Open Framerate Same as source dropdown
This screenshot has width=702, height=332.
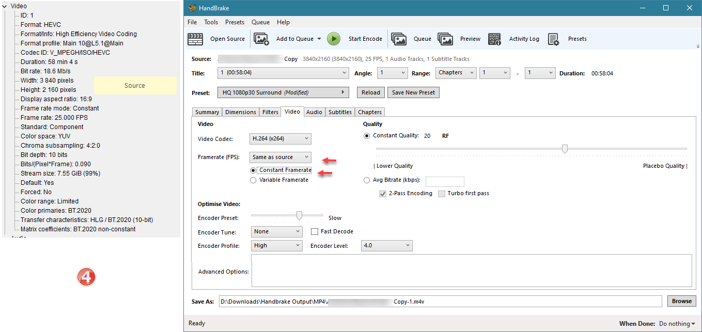coord(280,157)
